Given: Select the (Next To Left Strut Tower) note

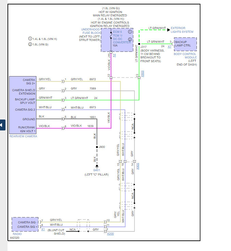Looking at the screenshot, I should tap(90, 38).
